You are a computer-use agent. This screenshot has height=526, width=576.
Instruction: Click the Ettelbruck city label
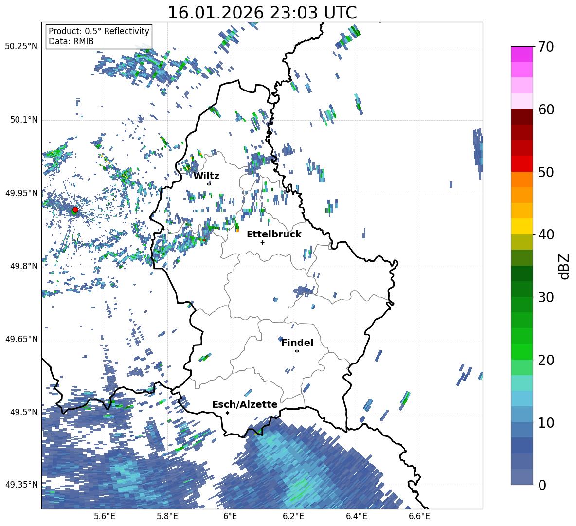pyautogui.click(x=274, y=235)
